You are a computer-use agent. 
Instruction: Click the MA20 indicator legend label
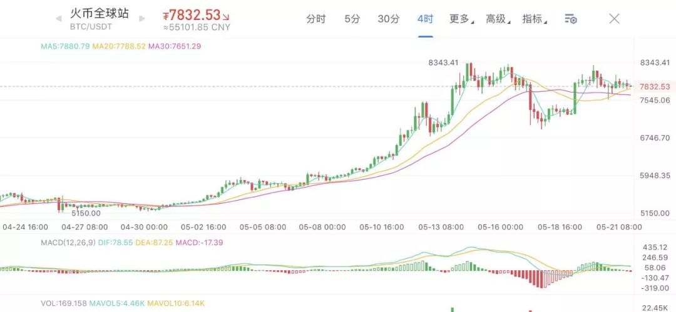(x=118, y=46)
